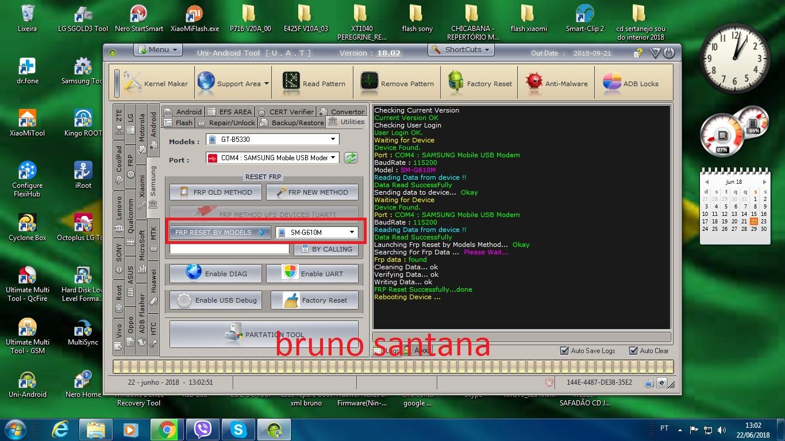Expand the Support Area dropdown arrow
785x441 pixels.
click(x=266, y=84)
